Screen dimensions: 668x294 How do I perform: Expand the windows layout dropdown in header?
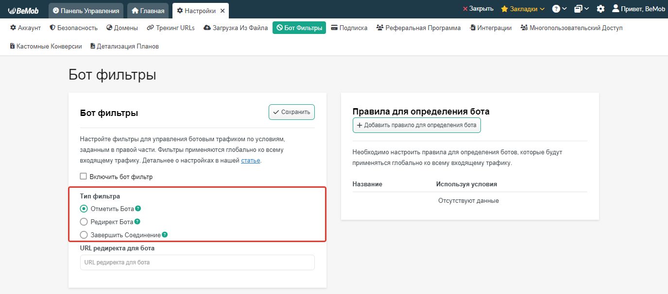click(x=581, y=9)
